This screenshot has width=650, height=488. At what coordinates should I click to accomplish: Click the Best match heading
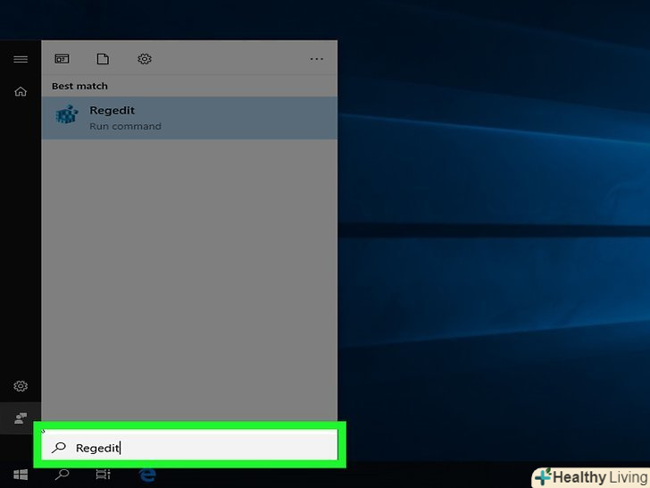tap(79, 86)
